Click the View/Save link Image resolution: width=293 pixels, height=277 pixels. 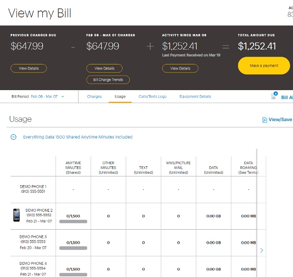pos(280,119)
